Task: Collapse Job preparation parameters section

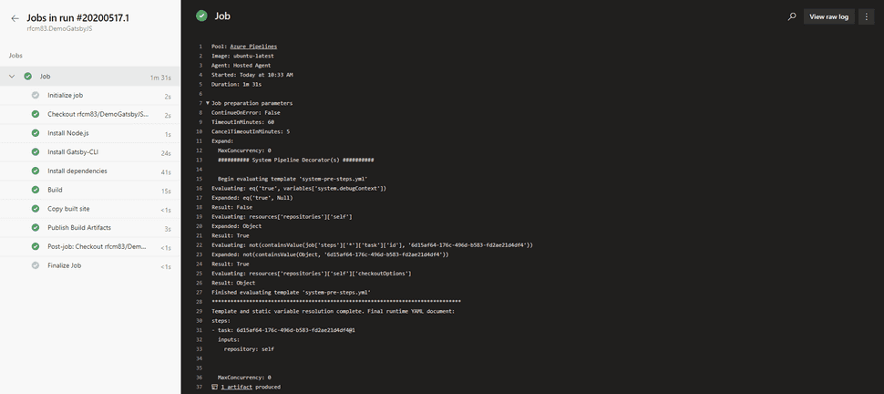Action: pos(208,103)
